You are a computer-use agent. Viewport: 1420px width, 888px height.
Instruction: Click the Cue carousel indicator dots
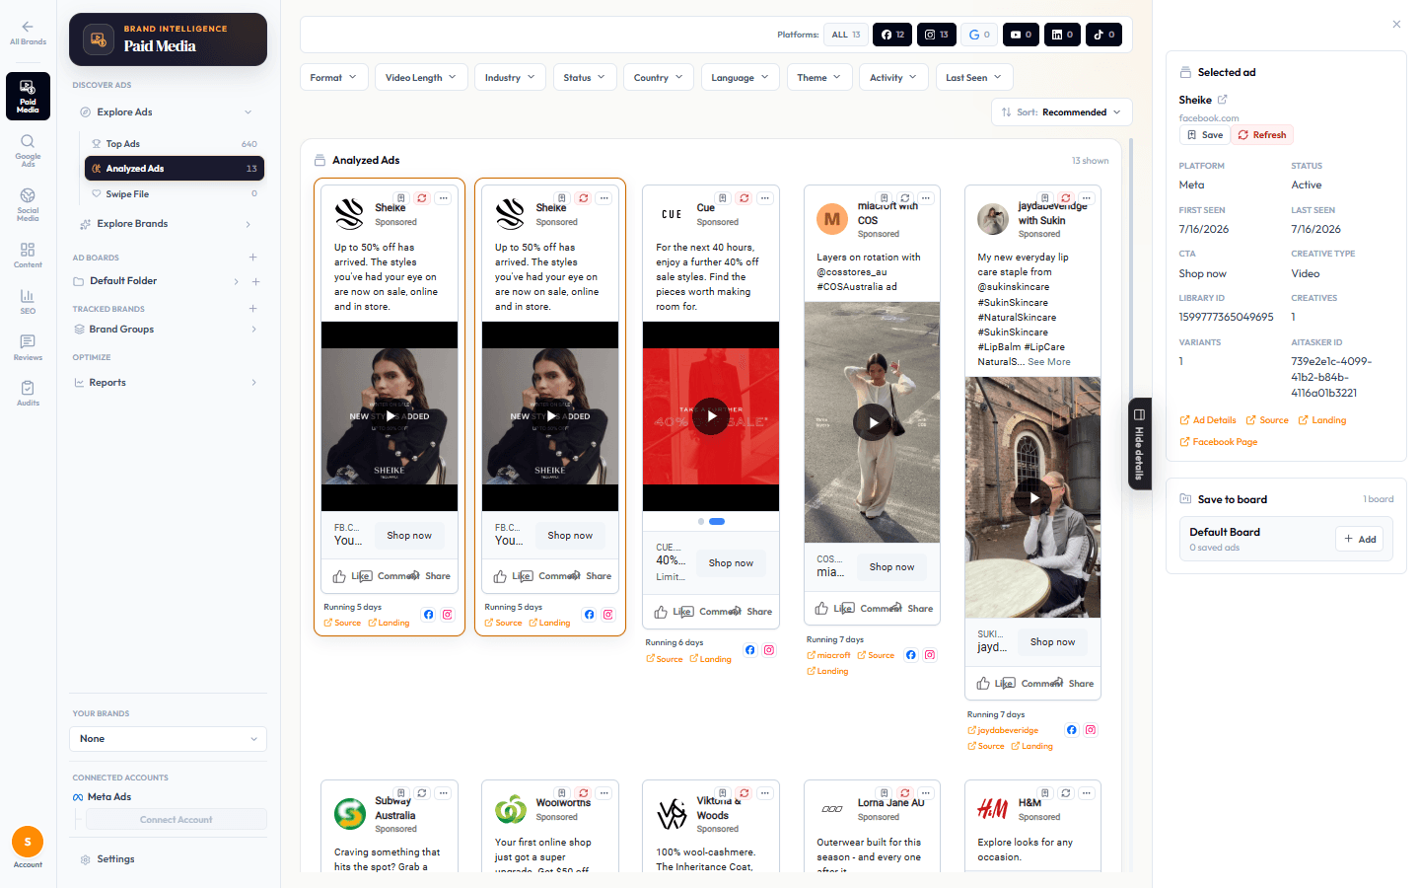click(711, 521)
